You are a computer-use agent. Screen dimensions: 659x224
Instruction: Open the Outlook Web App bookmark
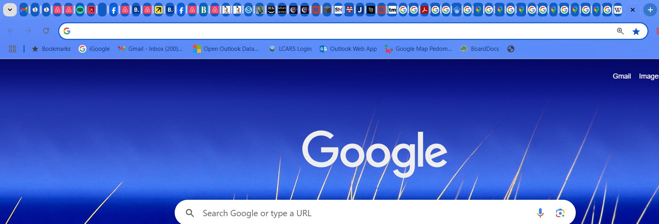[x=348, y=49]
